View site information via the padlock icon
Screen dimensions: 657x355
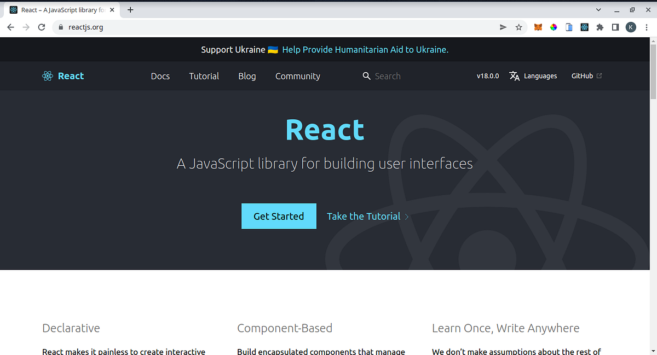click(x=61, y=27)
